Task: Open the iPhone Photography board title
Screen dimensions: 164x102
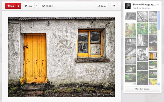Action: click(144, 4)
